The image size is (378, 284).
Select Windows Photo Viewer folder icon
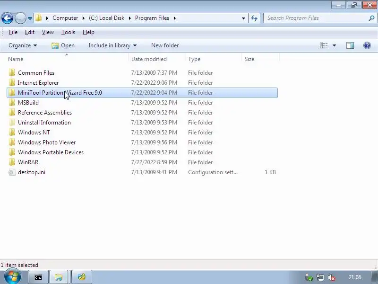[x=12, y=142]
